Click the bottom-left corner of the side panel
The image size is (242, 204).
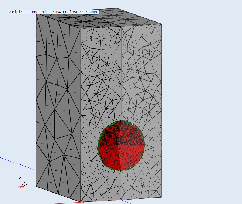(x=37, y=186)
